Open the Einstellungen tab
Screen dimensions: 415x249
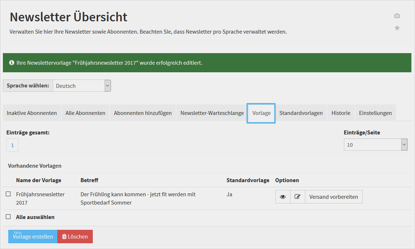click(x=375, y=113)
